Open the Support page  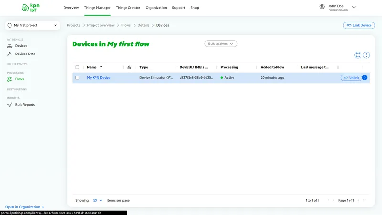tap(179, 8)
